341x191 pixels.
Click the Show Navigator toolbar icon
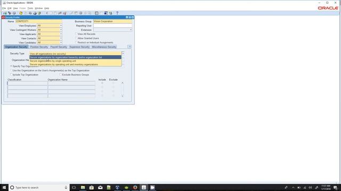tap(14, 13)
